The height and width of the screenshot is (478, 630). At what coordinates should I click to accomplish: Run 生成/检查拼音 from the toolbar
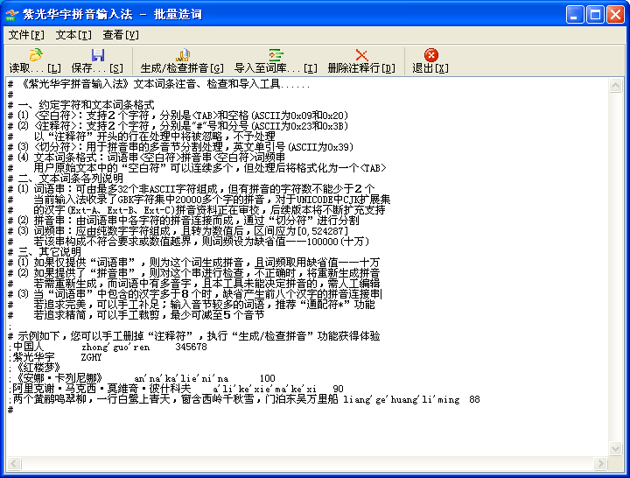point(182,55)
